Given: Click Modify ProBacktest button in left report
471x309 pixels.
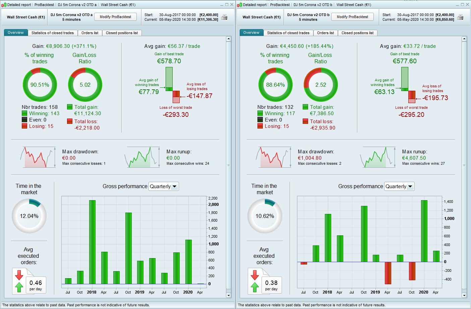Looking at the screenshot, I should pos(116,17).
